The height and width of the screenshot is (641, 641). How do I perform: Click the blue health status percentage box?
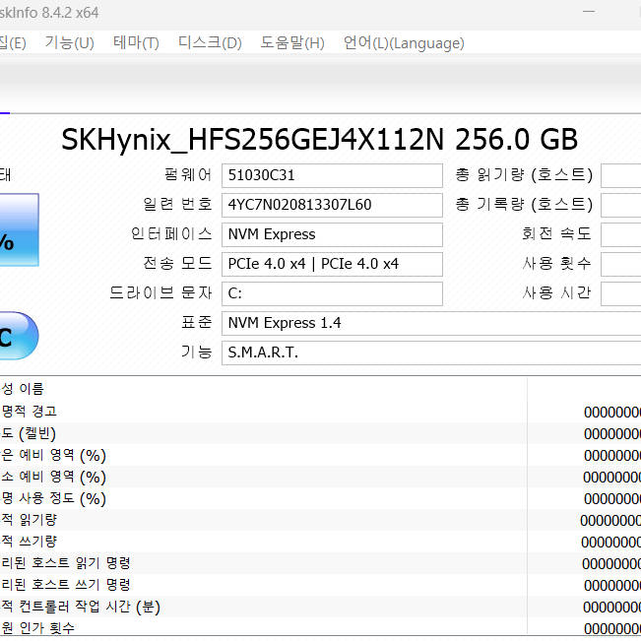(x=19, y=229)
